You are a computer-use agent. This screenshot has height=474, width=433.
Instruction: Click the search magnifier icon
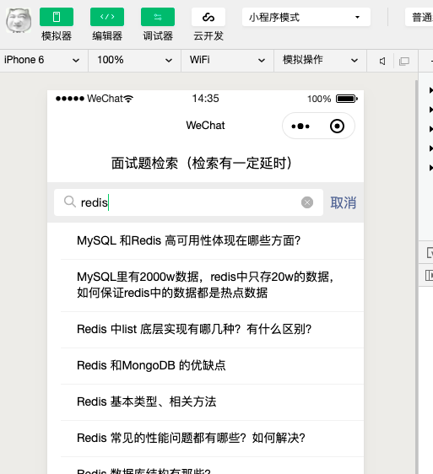coord(69,202)
